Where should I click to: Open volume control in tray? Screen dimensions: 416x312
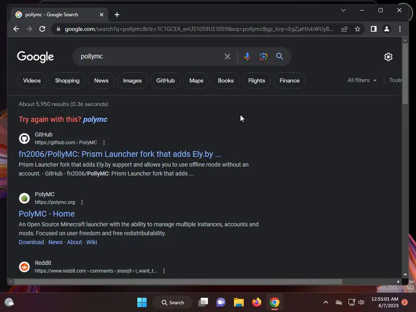coord(361,302)
